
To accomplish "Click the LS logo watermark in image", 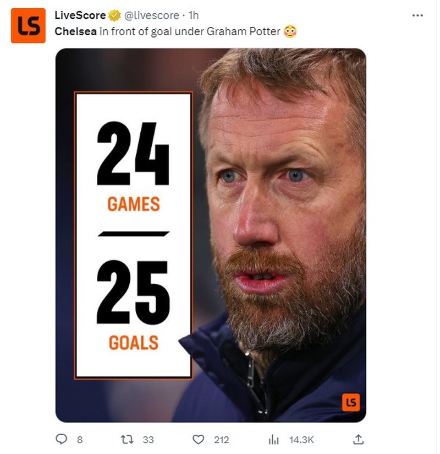I will pos(350,403).
